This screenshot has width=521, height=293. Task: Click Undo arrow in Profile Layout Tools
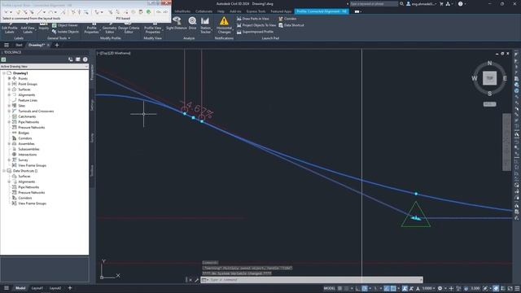point(159,12)
